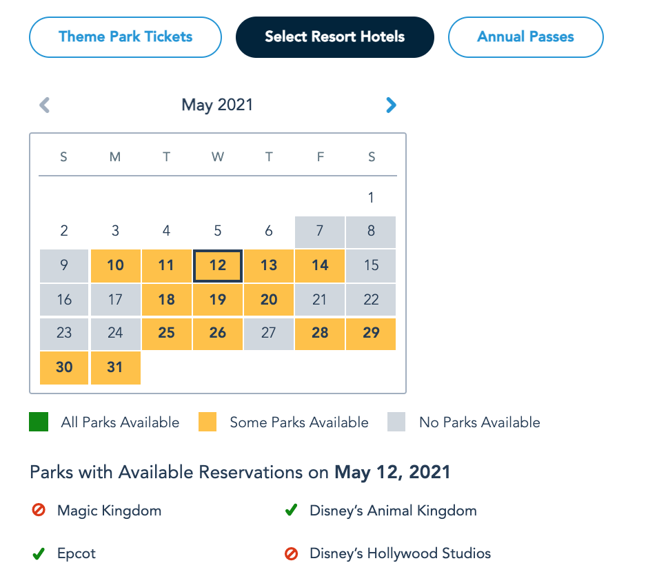This screenshot has height=583, width=648.
Task: Click the red unavailable icon beside Magic Kingdom
Action: (x=39, y=511)
